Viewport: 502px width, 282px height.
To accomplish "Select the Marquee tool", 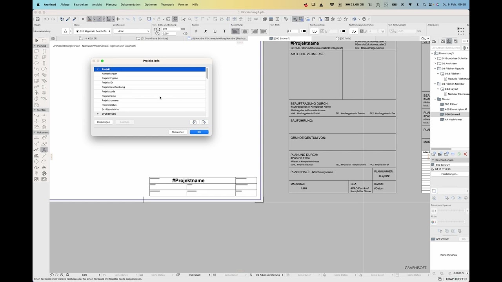I will pyautogui.click(x=44, y=40).
